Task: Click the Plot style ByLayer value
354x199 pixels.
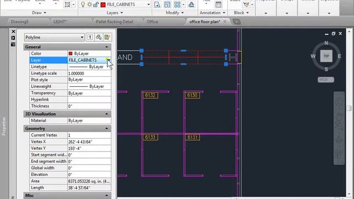Action: coord(90,80)
